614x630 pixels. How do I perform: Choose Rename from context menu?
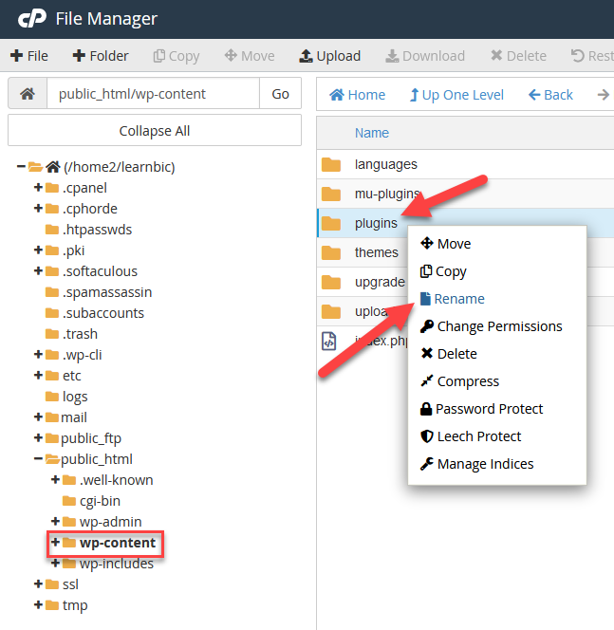tap(453, 299)
